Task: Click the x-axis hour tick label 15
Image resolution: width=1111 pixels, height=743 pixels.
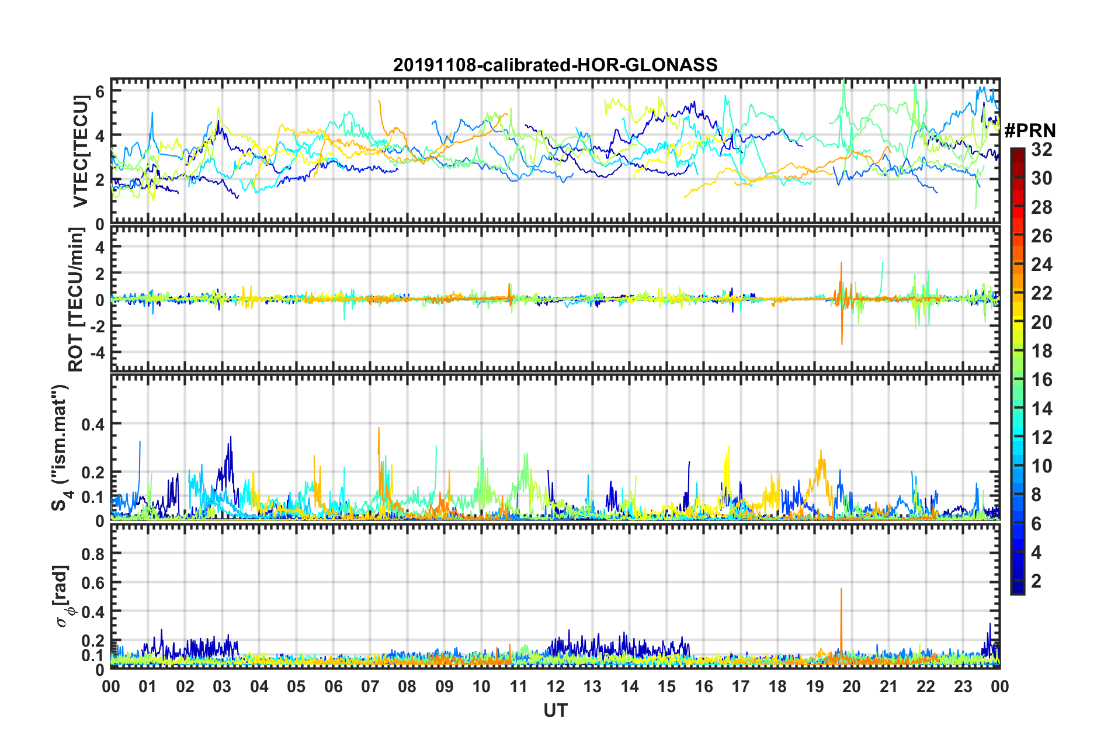Action: click(666, 686)
